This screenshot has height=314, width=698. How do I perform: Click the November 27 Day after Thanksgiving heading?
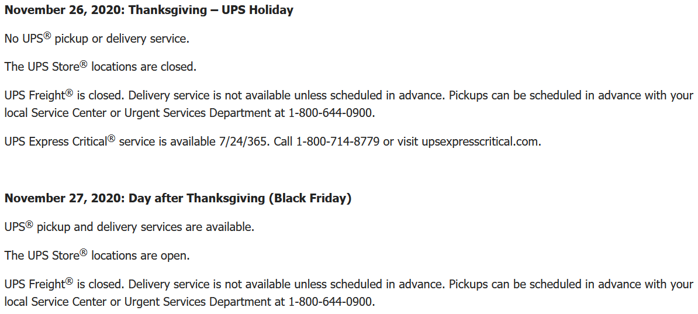(x=178, y=198)
